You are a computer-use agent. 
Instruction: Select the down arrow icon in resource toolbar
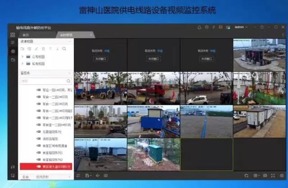point(57,49)
